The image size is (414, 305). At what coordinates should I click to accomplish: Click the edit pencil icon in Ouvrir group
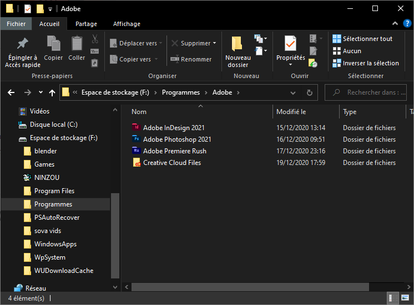click(313, 51)
